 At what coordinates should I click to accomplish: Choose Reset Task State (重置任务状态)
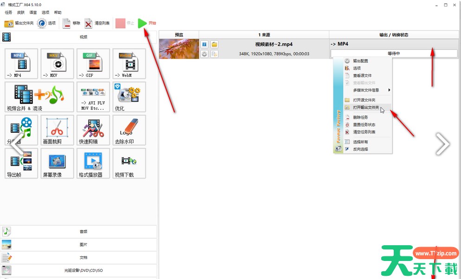pyautogui.click(x=367, y=124)
